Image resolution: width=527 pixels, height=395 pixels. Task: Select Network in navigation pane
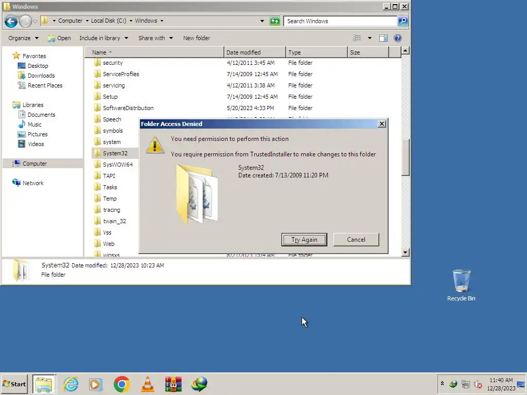[33, 183]
